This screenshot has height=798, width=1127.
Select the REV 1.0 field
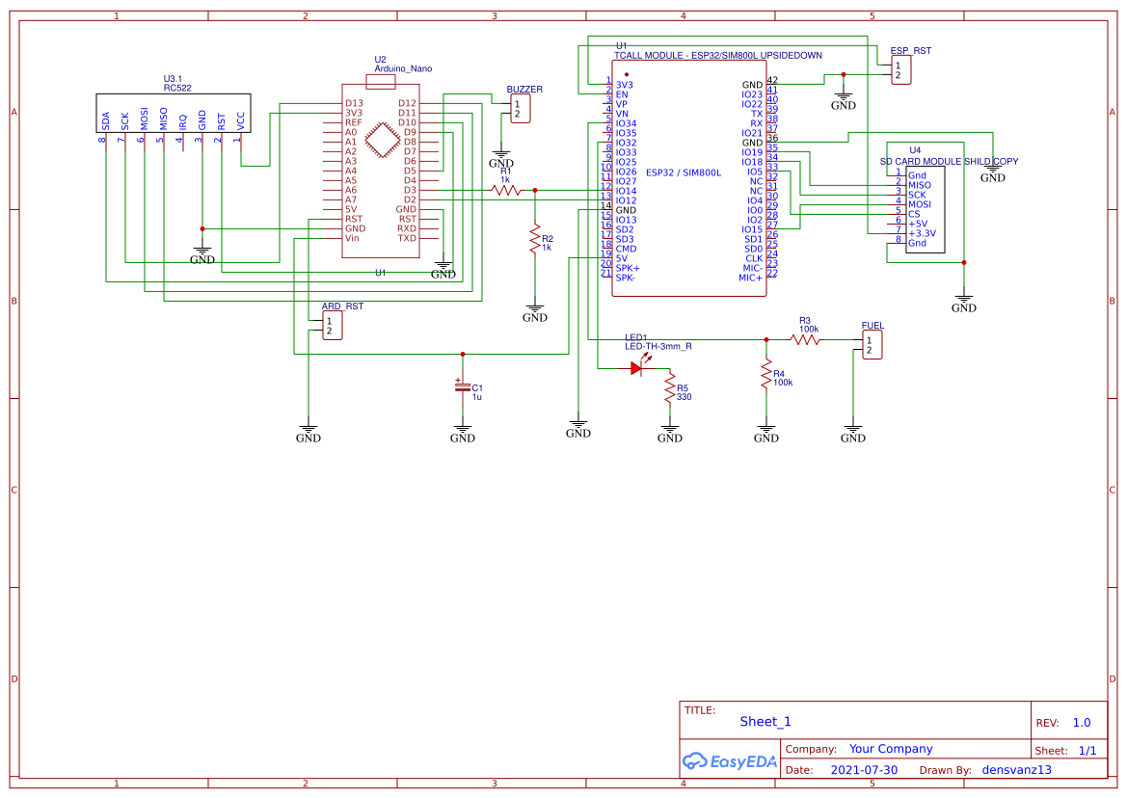(x=1081, y=721)
